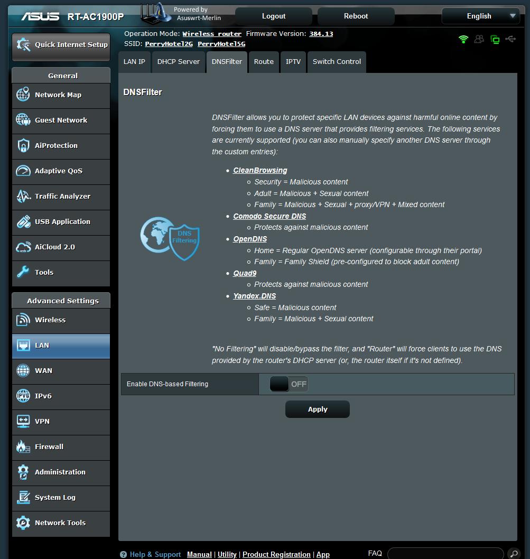Open the English language dropdown
The image size is (530, 559).
(x=481, y=16)
